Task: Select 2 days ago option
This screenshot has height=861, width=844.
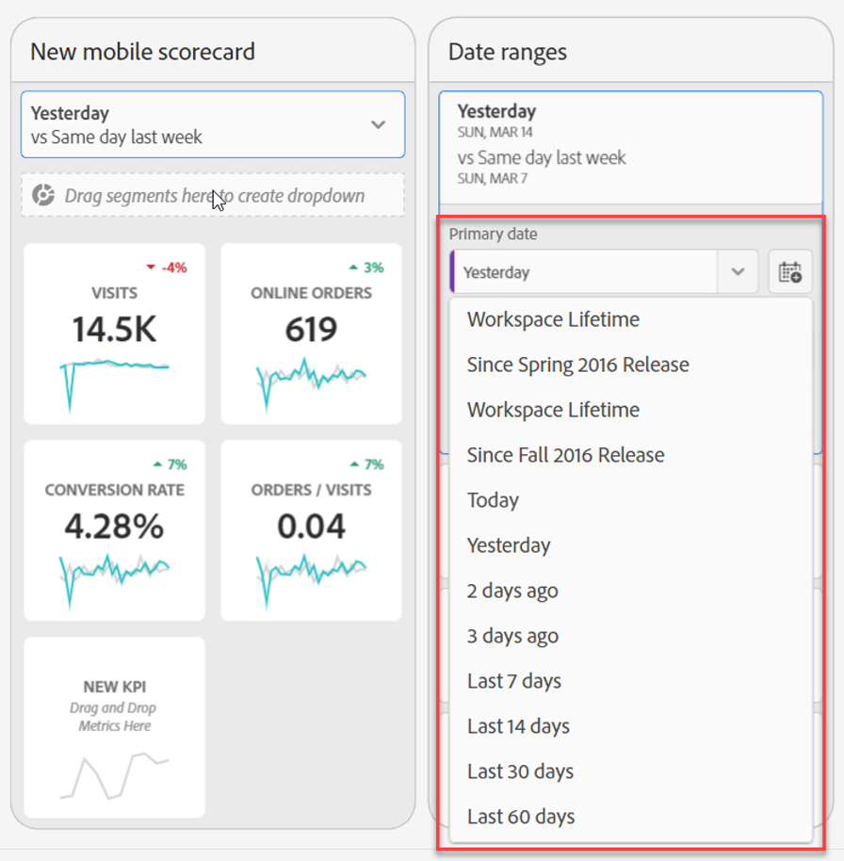Action: (630, 591)
